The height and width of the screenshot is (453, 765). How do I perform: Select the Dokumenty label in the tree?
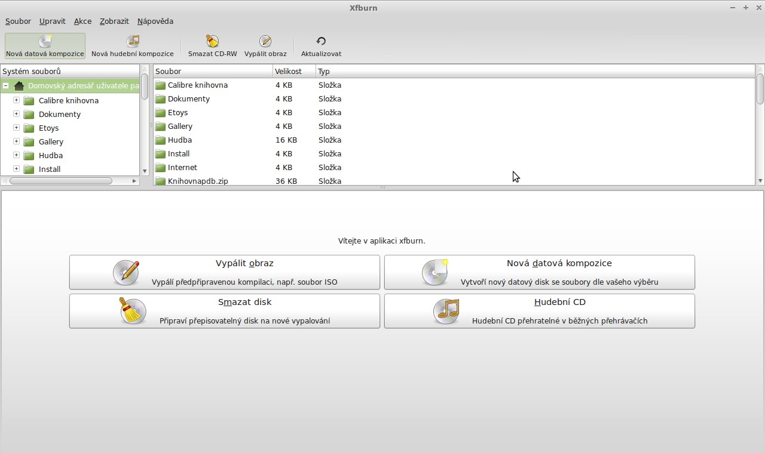click(60, 114)
